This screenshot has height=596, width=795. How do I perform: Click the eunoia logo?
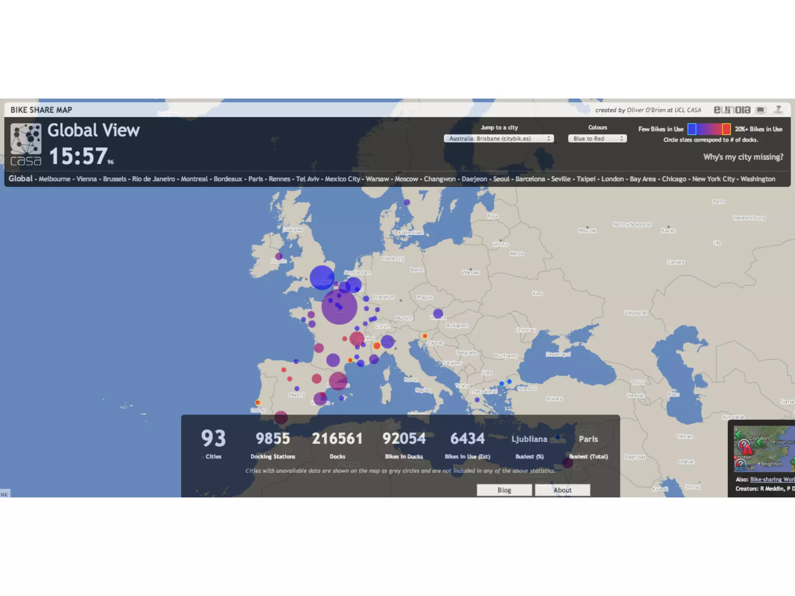coord(732,110)
